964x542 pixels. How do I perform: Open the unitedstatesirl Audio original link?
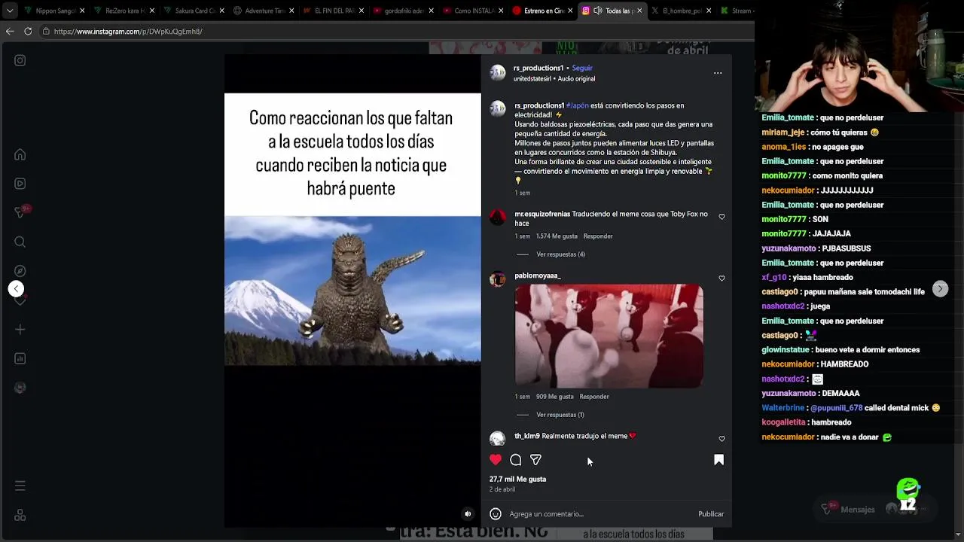[x=554, y=79]
